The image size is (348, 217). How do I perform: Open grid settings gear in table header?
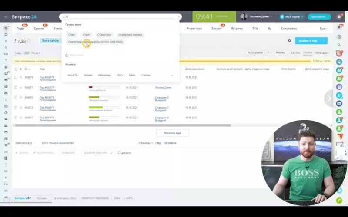coord(20,69)
